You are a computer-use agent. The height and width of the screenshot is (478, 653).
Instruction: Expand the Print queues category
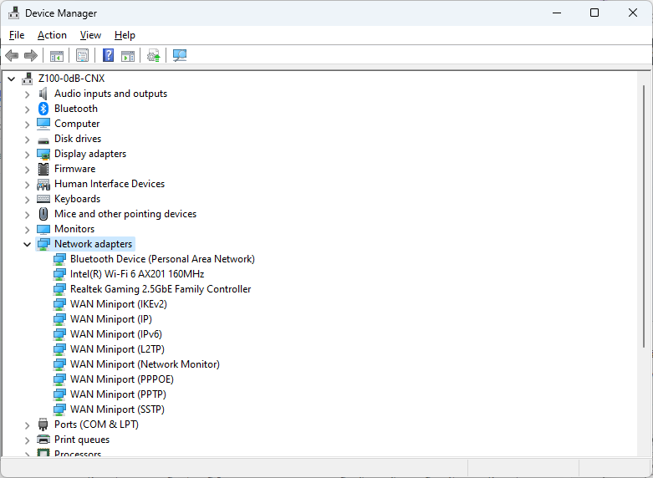click(27, 440)
